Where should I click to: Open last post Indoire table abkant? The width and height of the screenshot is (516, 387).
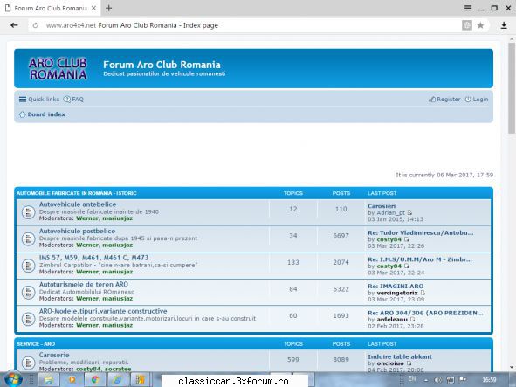click(400, 356)
